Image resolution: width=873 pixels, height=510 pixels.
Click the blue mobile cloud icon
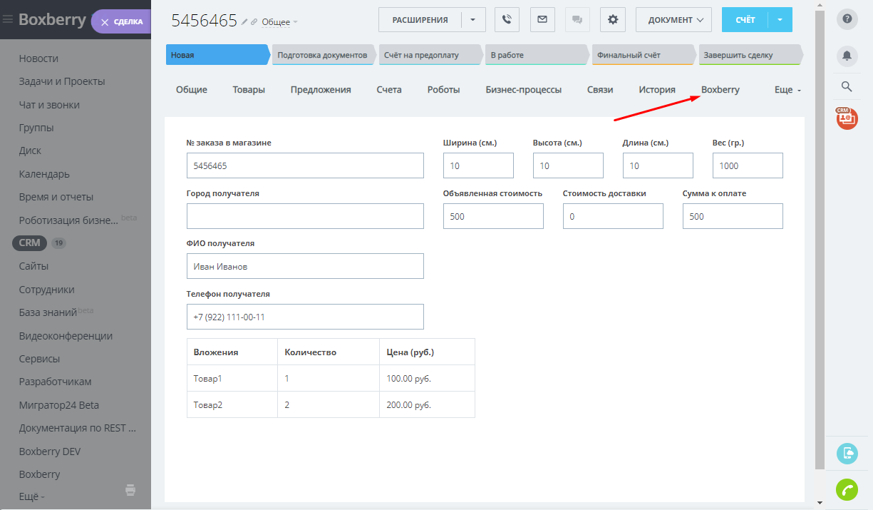click(847, 454)
